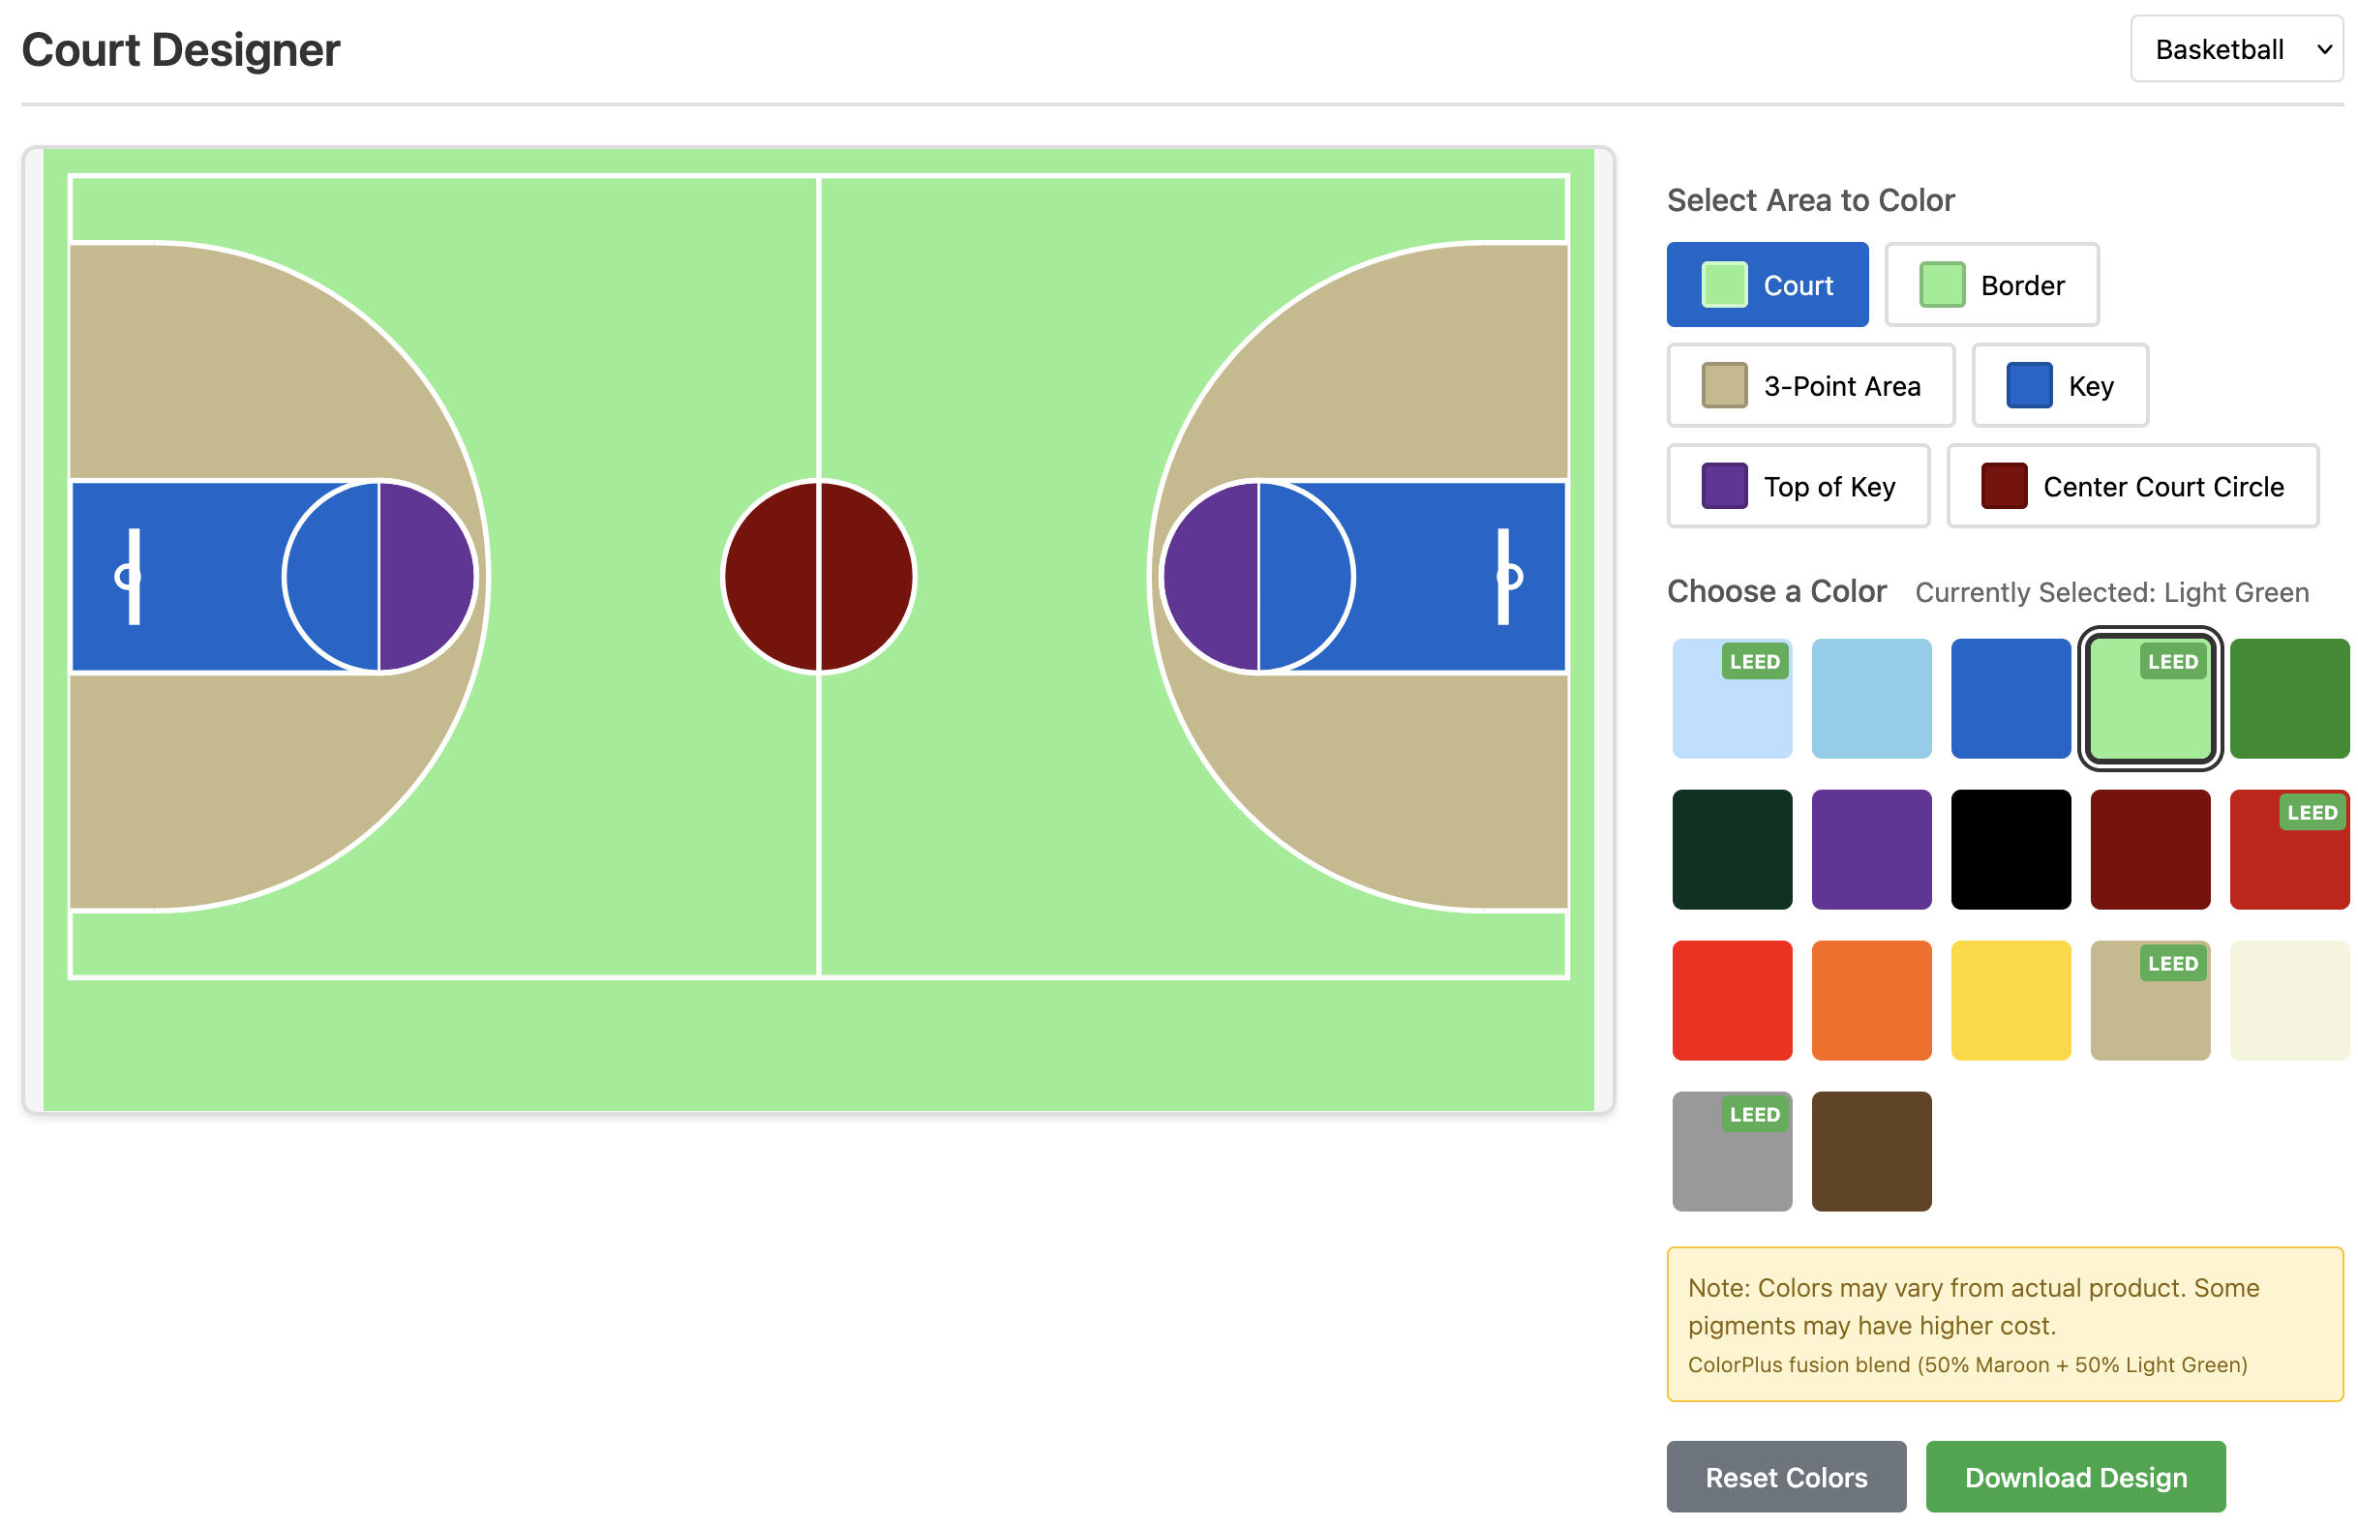Open the Basketball sport dropdown
Screen dimensions: 2358x1527
[2234, 48]
